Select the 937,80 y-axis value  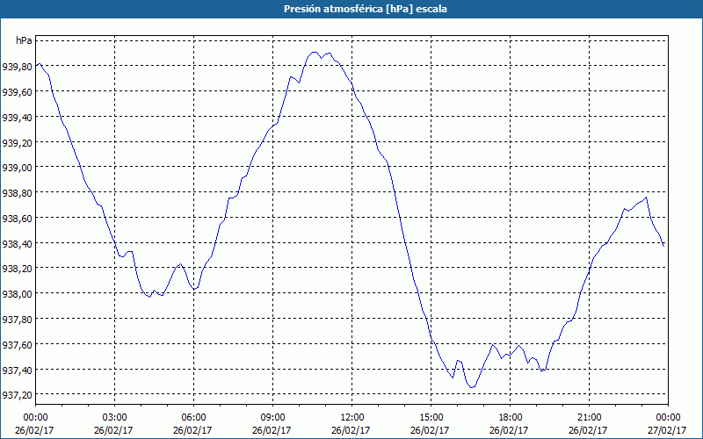[17, 319]
